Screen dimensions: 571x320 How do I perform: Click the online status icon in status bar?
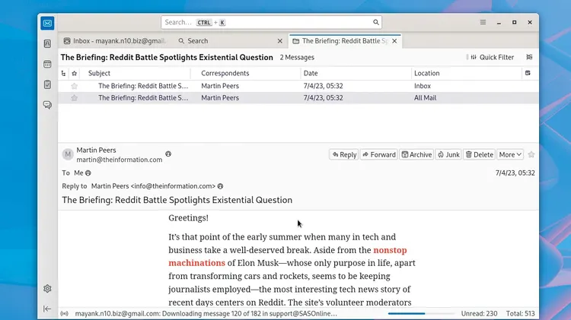click(65, 313)
